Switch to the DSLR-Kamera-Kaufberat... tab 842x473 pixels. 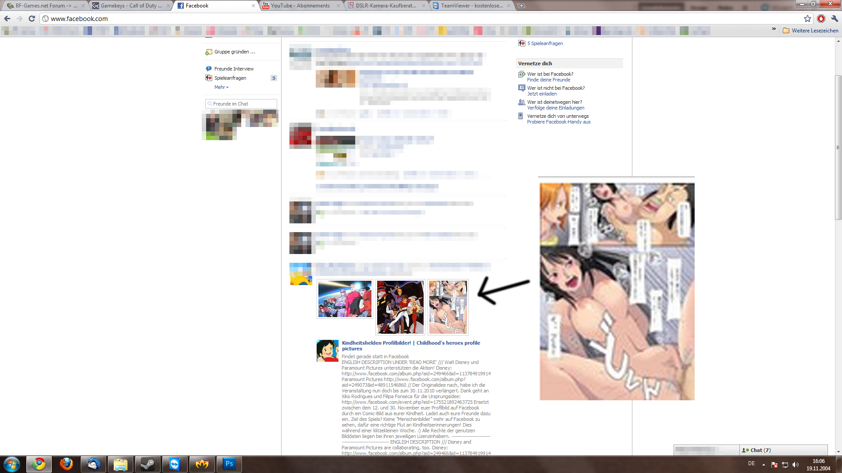click(385, 6)
